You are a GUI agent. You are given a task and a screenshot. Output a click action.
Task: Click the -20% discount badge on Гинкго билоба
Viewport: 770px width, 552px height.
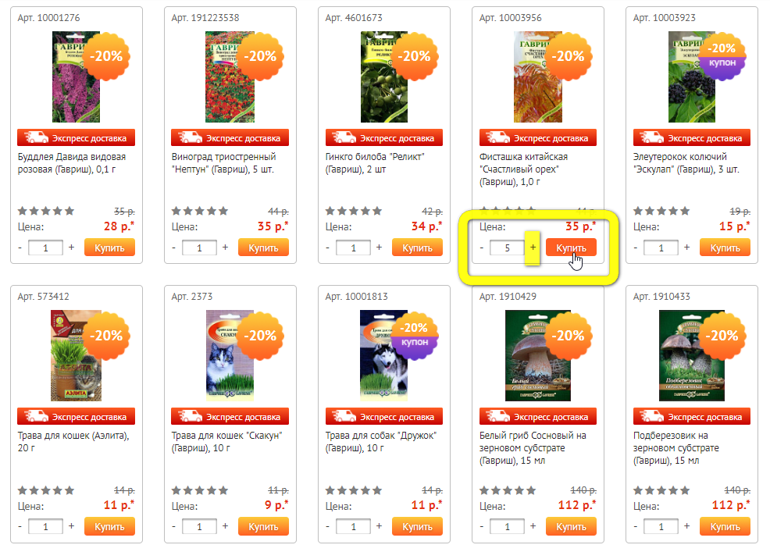click(415, 56)
